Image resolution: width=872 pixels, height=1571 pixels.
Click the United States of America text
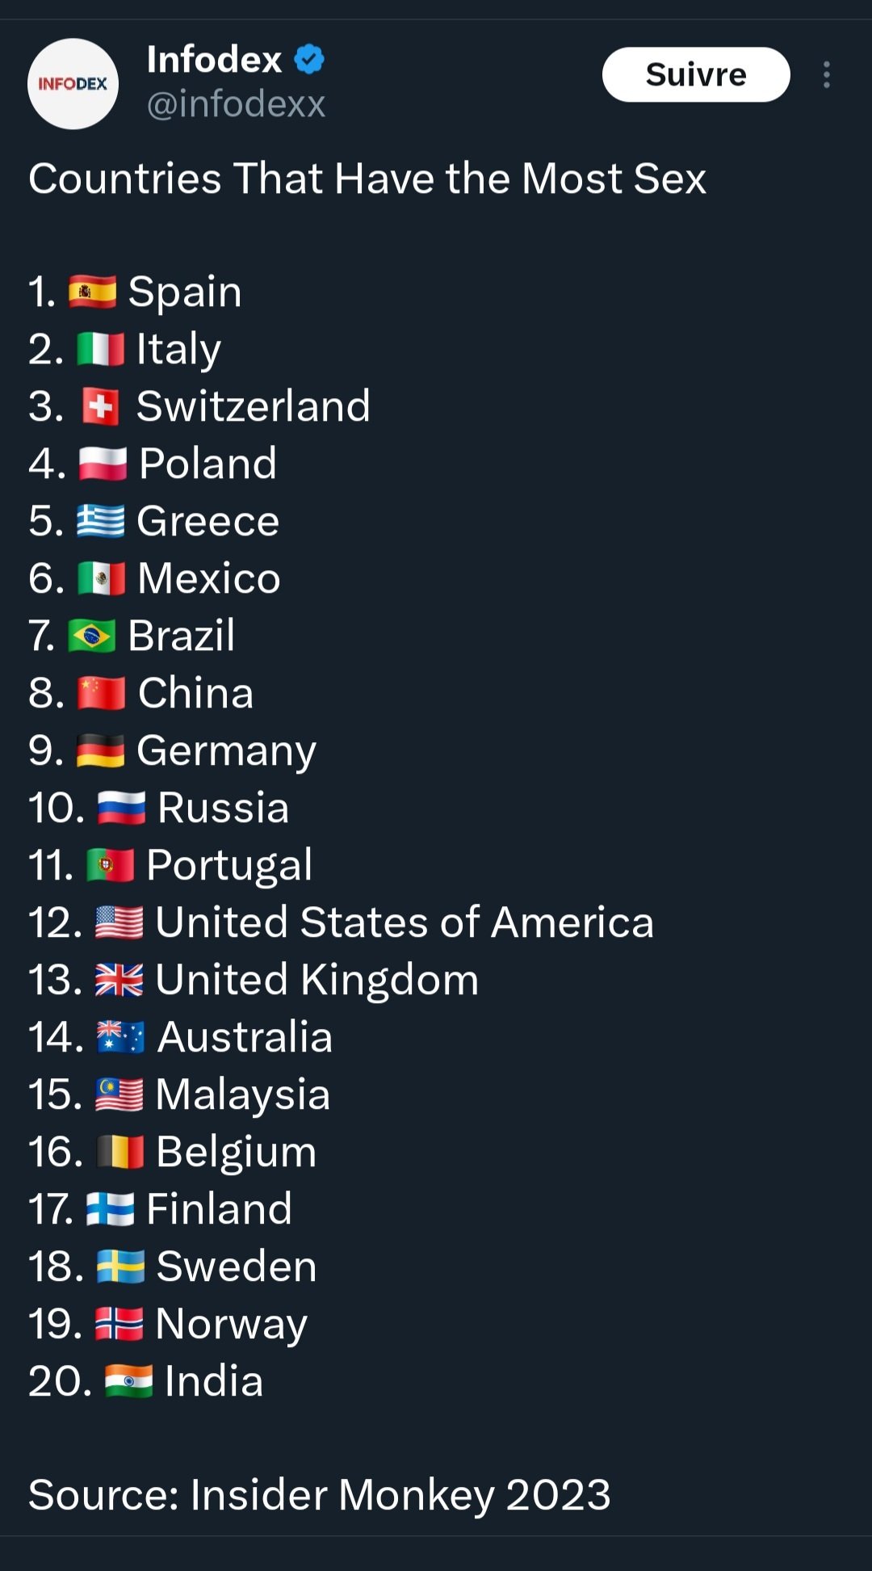coord(404,922)
